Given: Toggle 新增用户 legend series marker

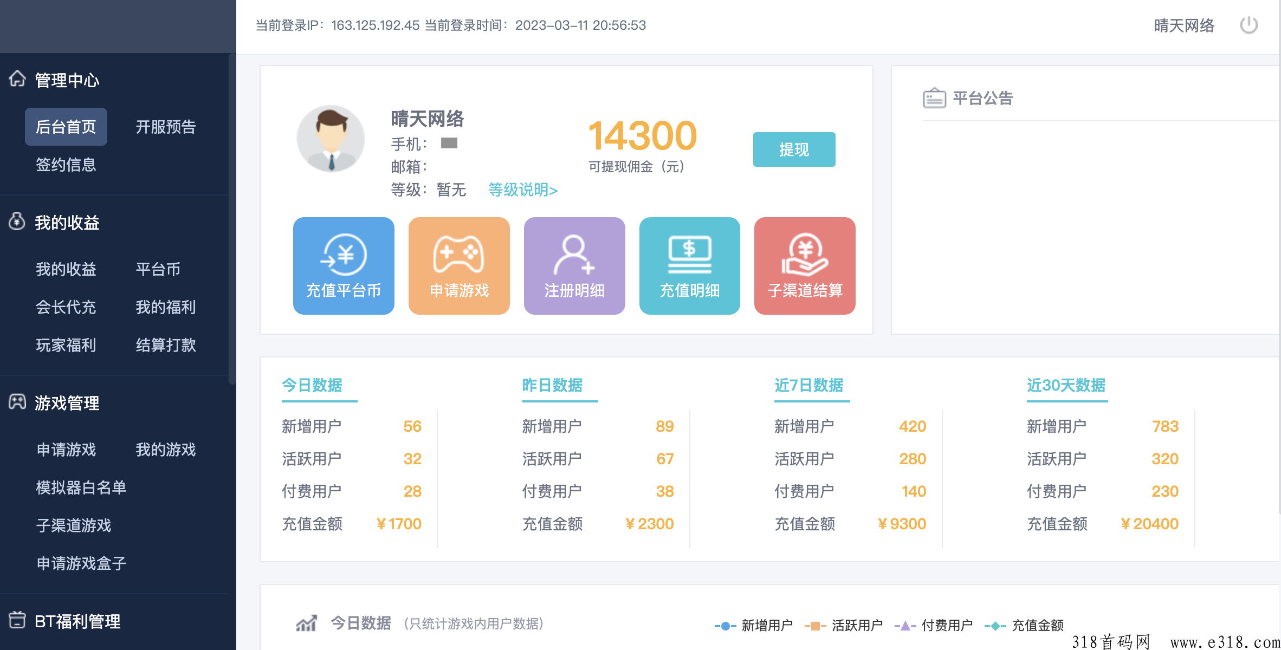Looking at the screenshot, I should tap(725, 626).
